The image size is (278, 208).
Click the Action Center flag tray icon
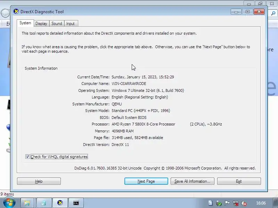pos(227,203)
